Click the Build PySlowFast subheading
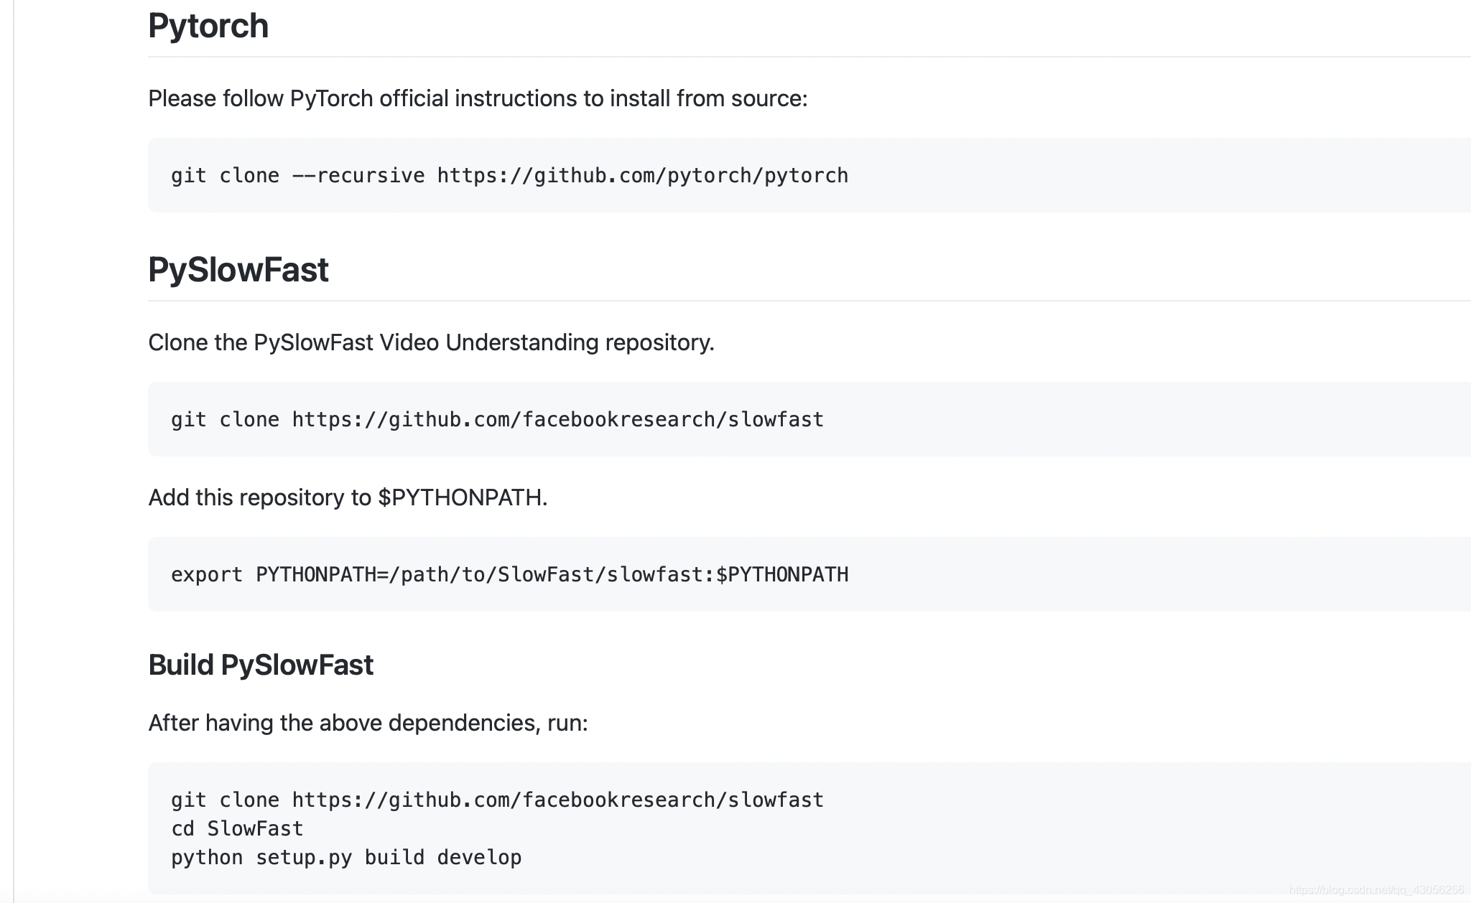This screenshot has height=903, width=1471. pyautogui.click(x=260, y=665)
